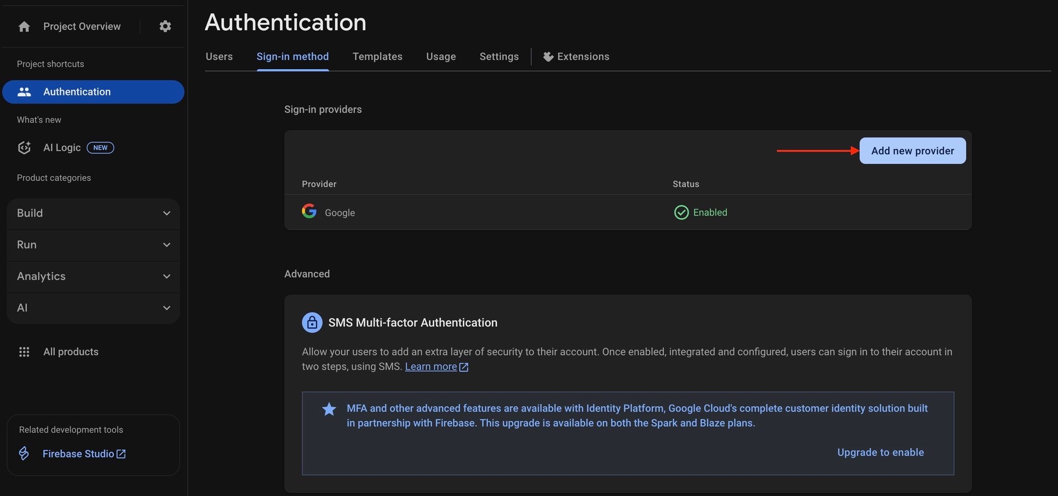This screenshot has width=1058, height=496.
Task: Open the Templates tab
Action: tap(378, 57)
